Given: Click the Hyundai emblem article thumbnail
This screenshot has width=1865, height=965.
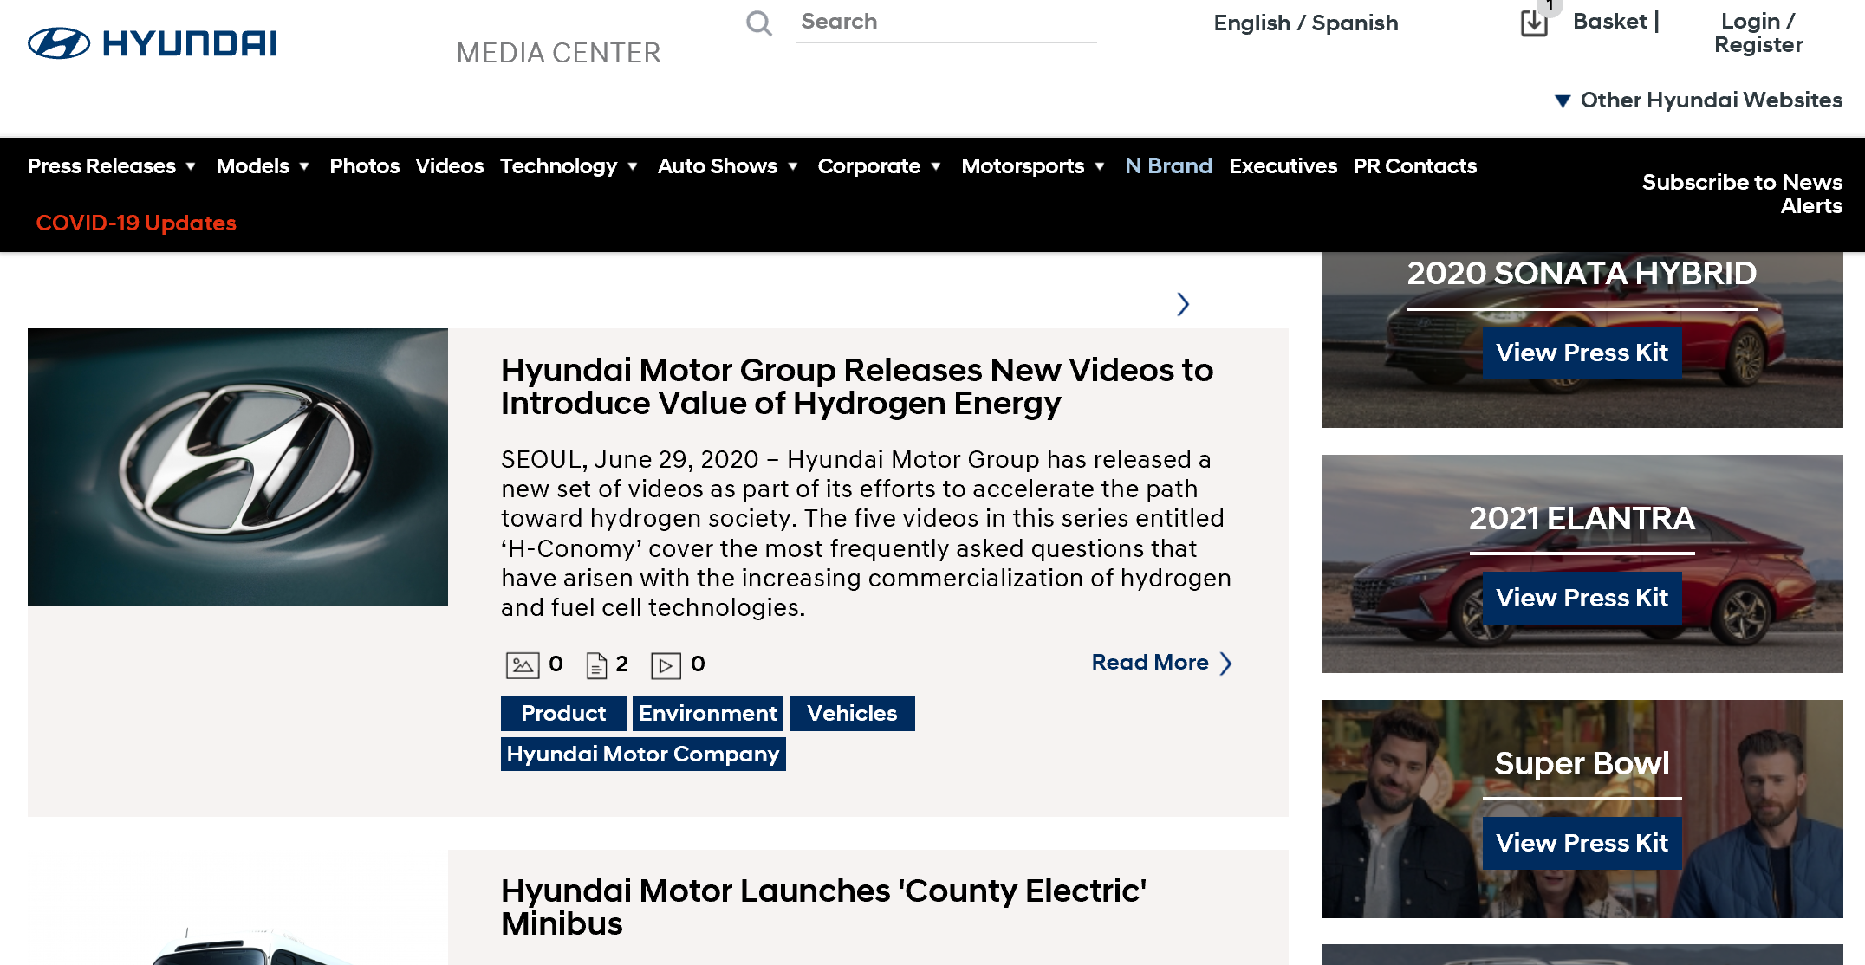Looking at the screenshot, I should (x=237, y=467).
